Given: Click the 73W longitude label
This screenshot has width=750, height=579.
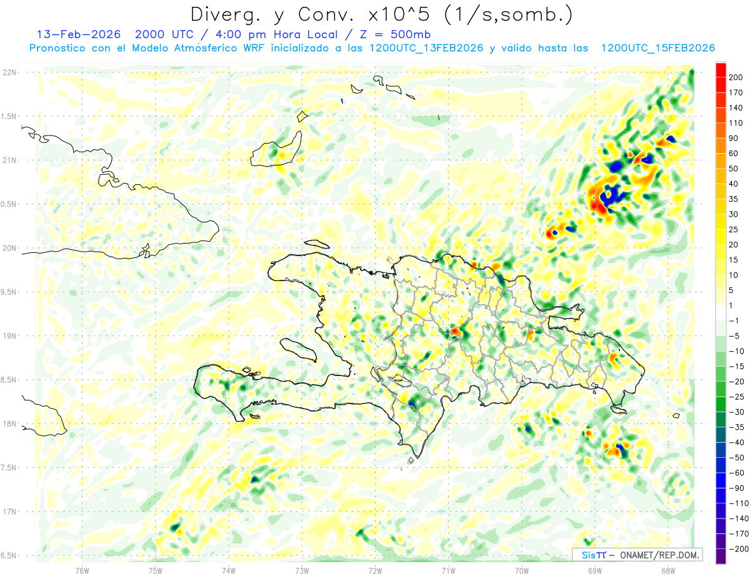Looking at the screenshot, I should (x=302, y=571).
